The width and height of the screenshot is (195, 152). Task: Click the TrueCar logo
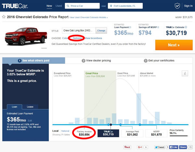pos(15,6)
